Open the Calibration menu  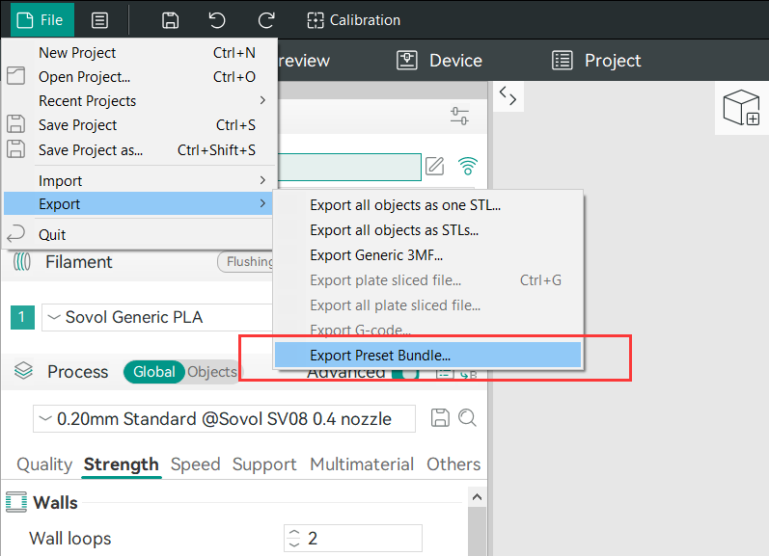tap(353, 20)
